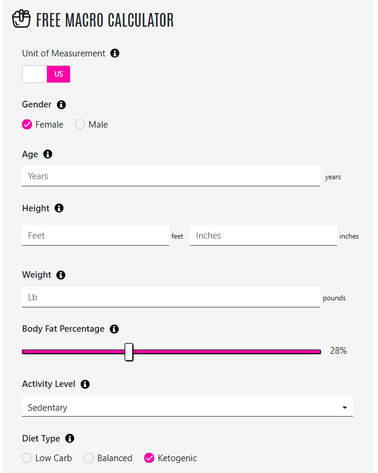Viewport: 378px width, 473px height.
Task: Click the Feet height input field
Action: [96, 235]
